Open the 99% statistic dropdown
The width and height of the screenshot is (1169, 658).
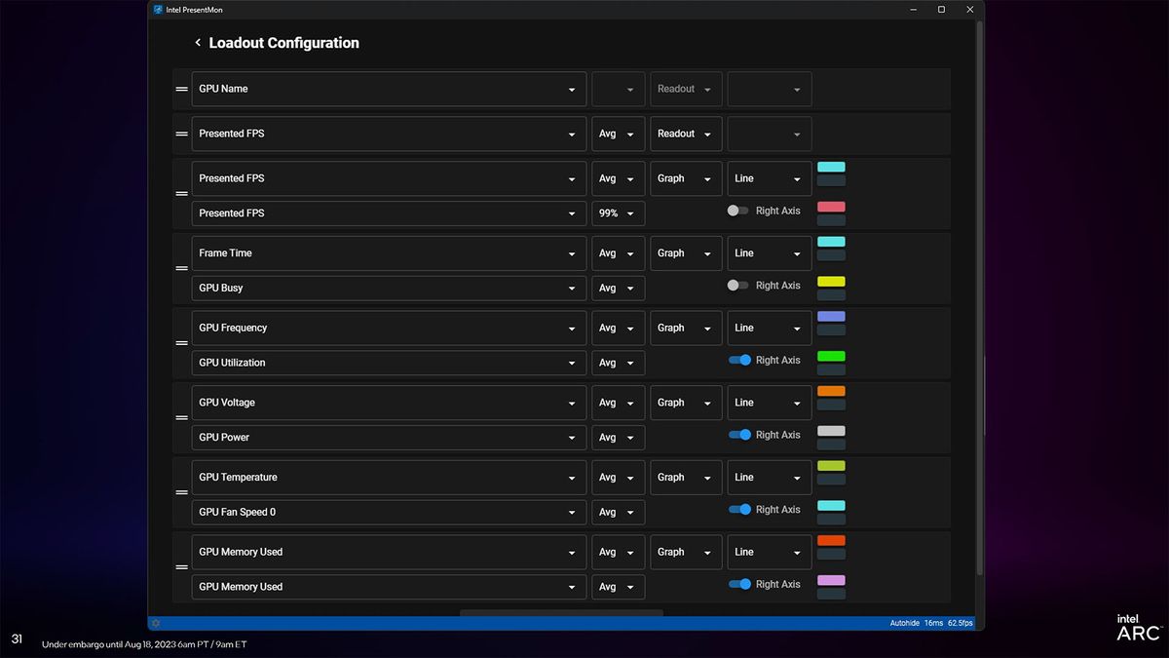618,213
